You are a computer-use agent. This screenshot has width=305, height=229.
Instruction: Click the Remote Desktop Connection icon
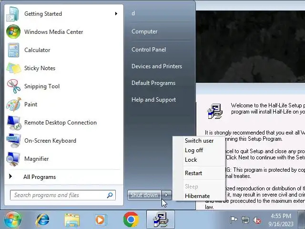click(x=14, y=123)
